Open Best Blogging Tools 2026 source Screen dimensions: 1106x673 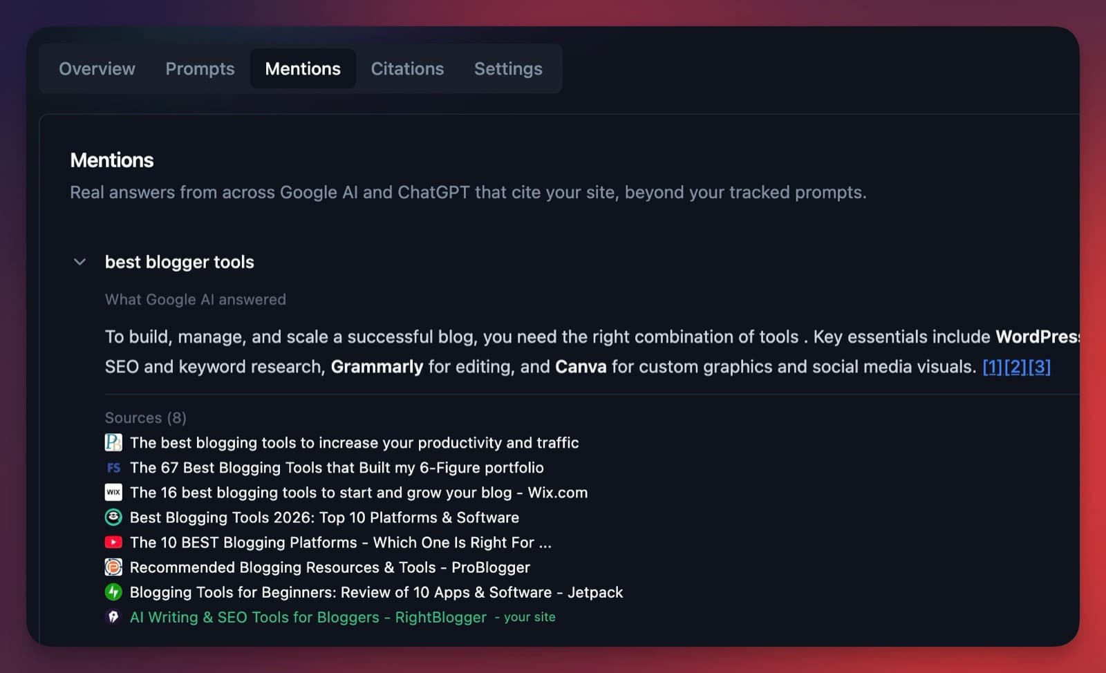point(324,517)
